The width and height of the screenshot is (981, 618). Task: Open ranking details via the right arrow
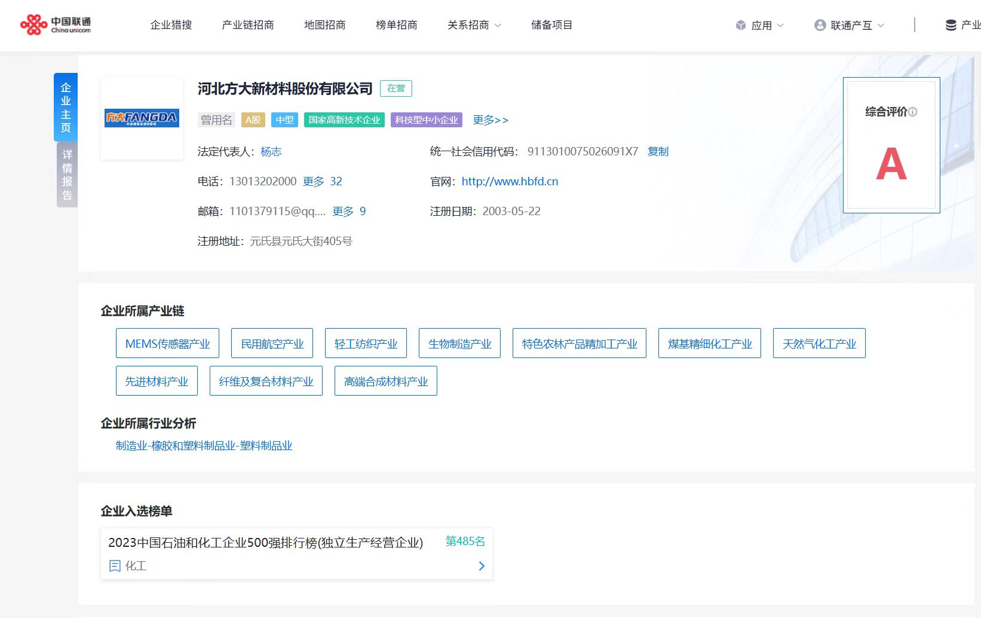pos(482,565)
